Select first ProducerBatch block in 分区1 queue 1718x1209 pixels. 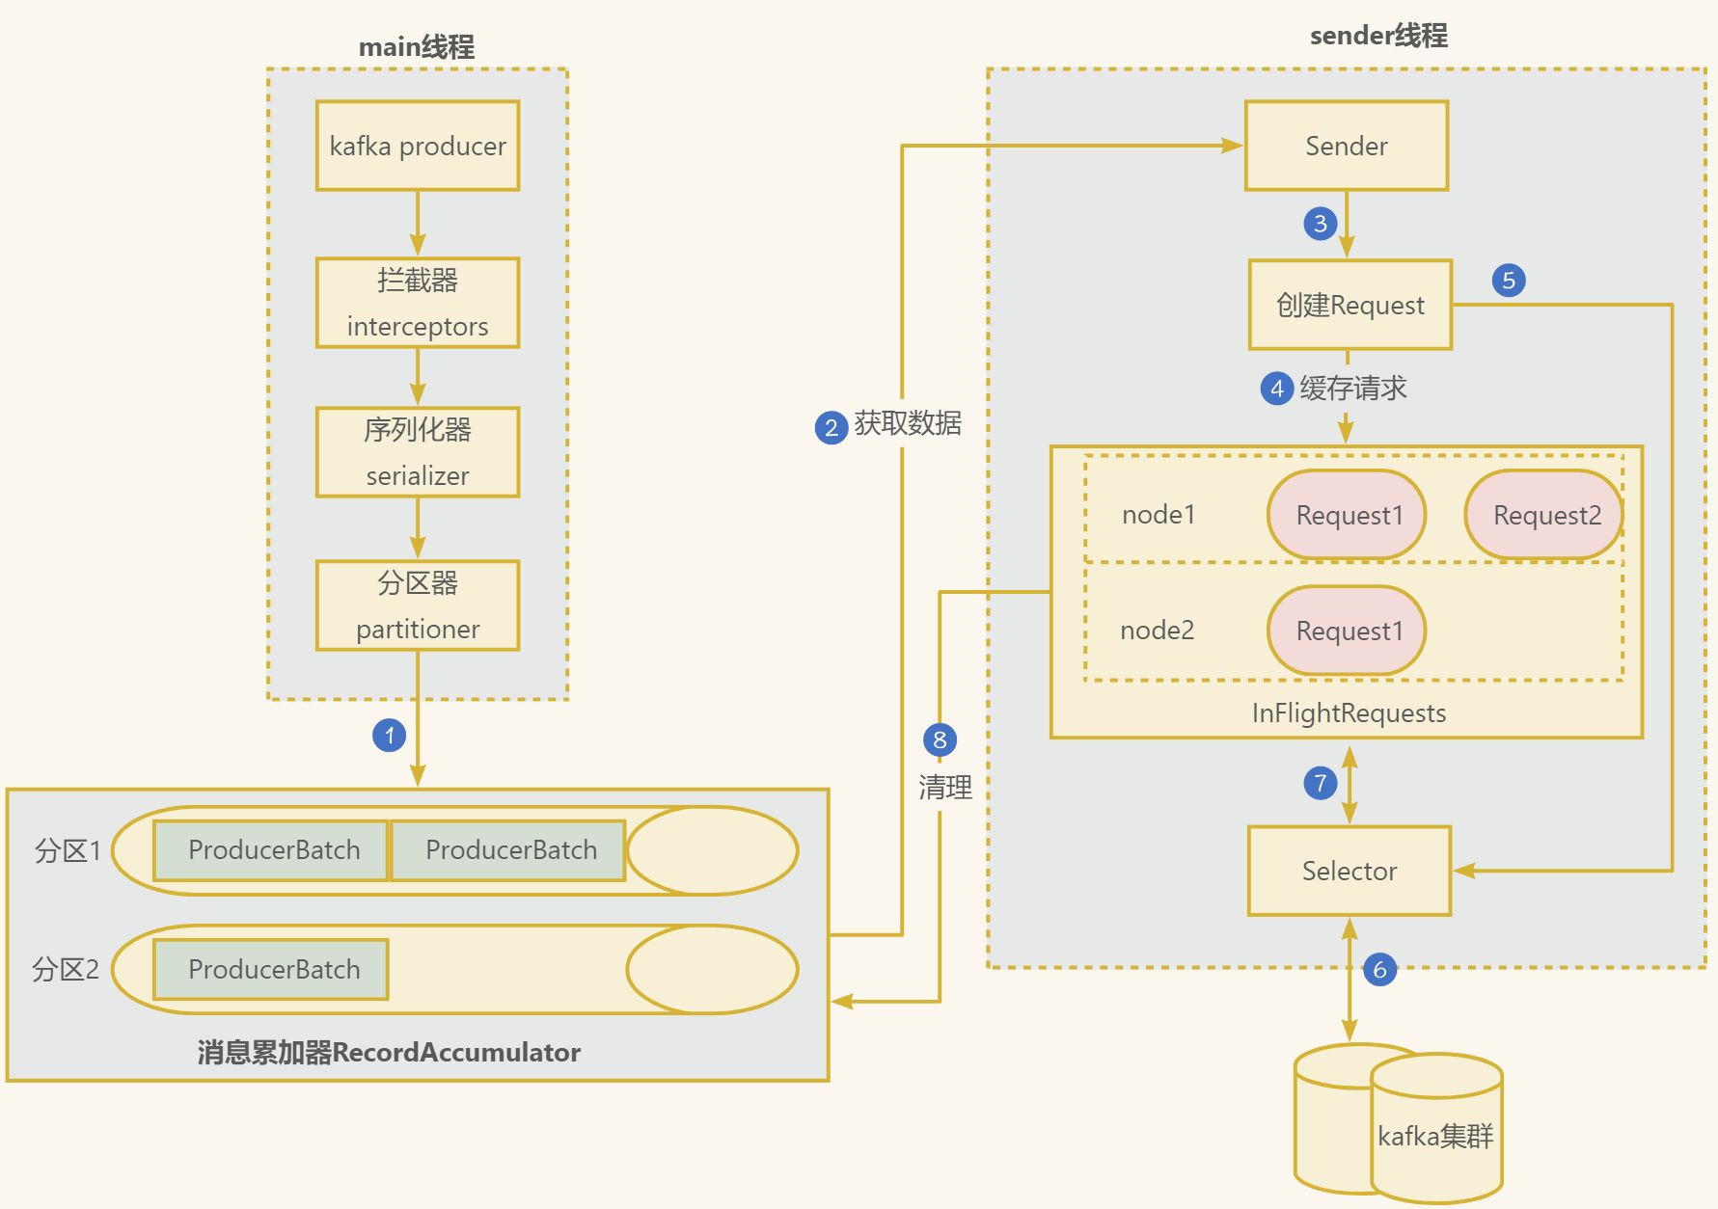271,850
